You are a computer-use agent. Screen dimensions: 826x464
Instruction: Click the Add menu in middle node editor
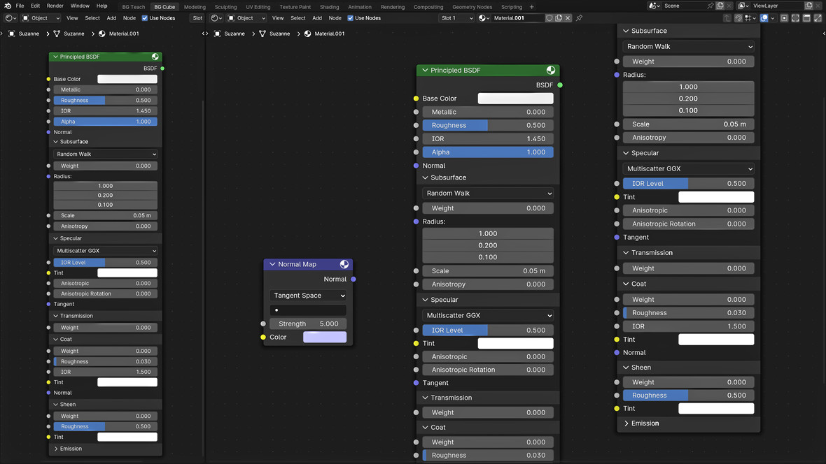(x=317, y=18)
